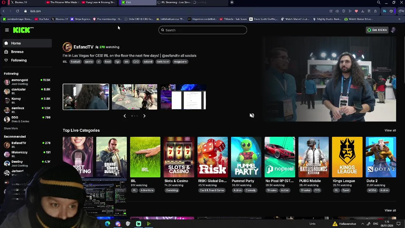Select the twitchcon stream tag
Screen dimensions: 405x228
pos(163,62)
